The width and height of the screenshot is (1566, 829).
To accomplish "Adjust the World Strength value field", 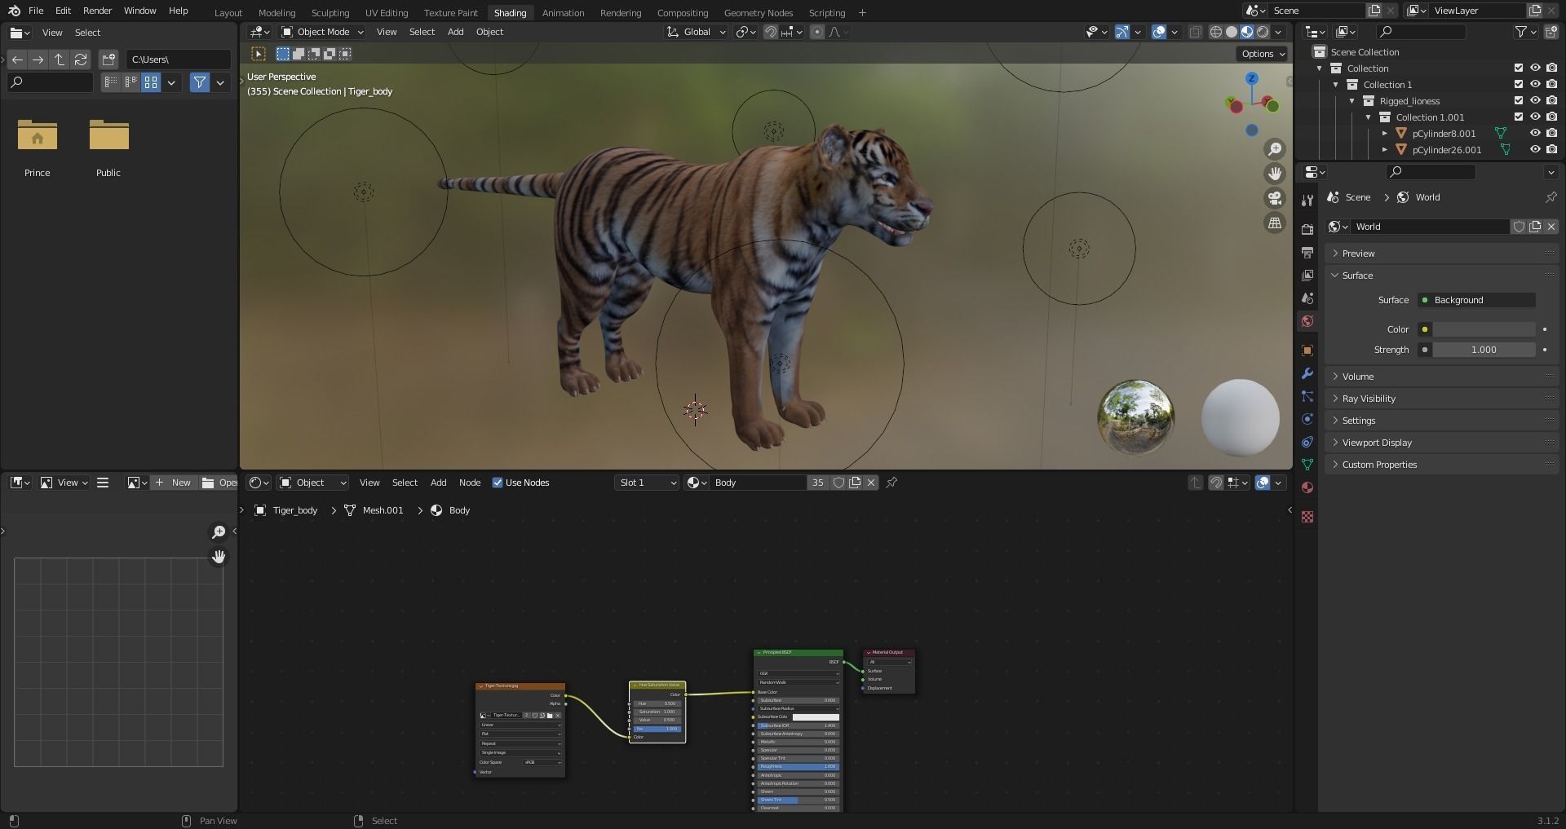I will pyautogui.click(x=1484, y=350).
